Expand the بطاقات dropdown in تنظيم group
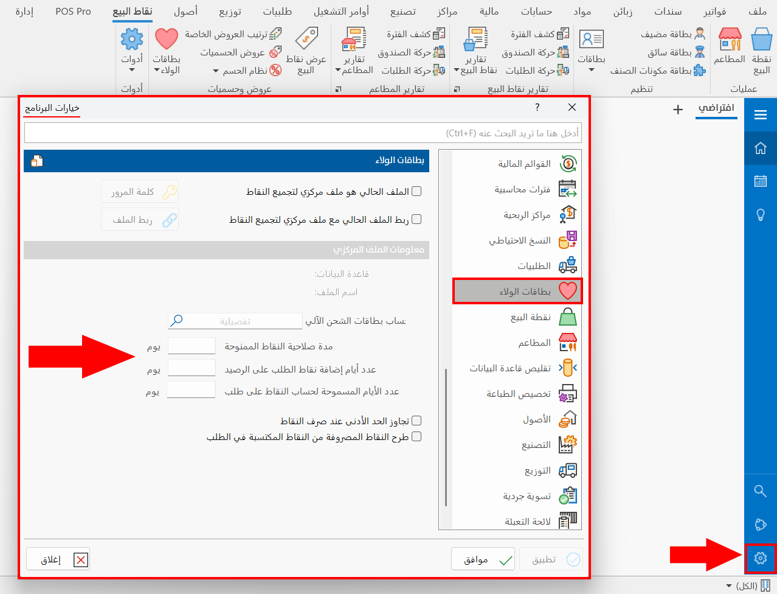Viewport: 777px width, 594px height. point(590,69)
